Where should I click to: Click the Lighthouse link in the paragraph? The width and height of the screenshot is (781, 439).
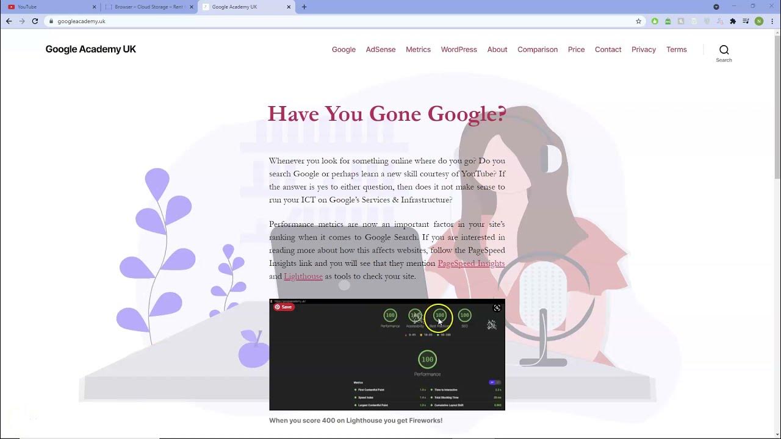click(x=303, y=276)
